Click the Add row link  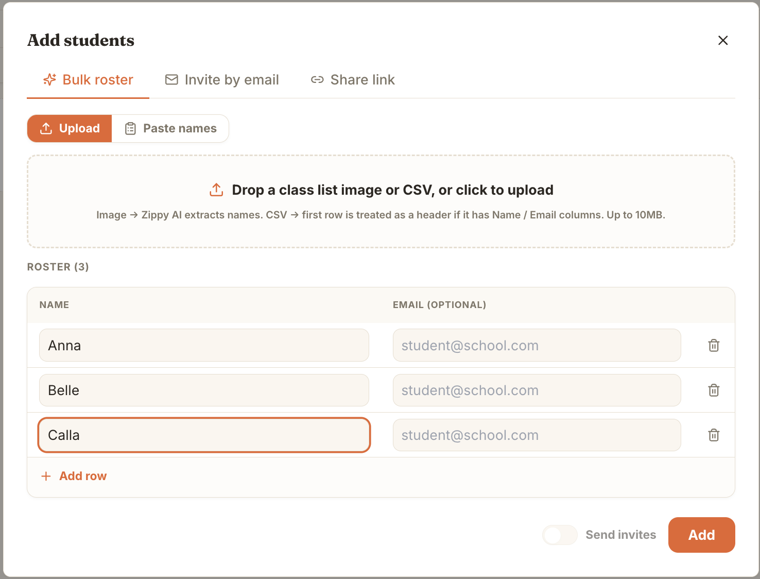click(74, 476)
